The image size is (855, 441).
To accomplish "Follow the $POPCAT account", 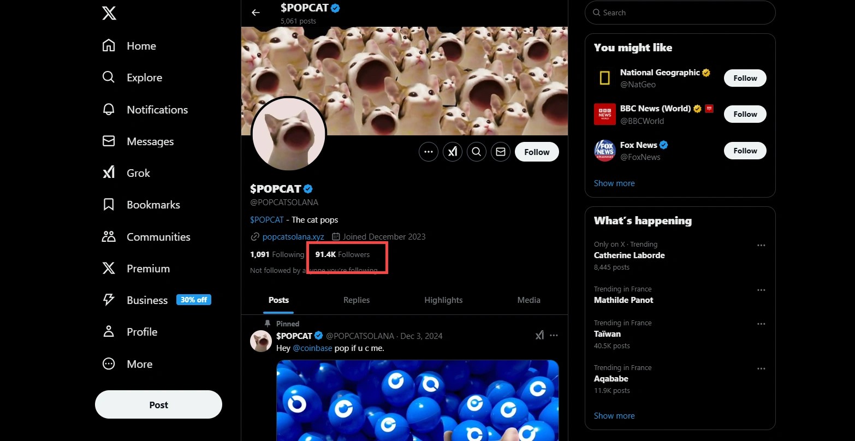I will [537, 152].
